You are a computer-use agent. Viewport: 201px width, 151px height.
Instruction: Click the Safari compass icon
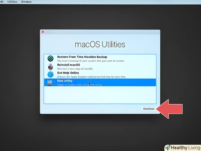coord(51,74)
